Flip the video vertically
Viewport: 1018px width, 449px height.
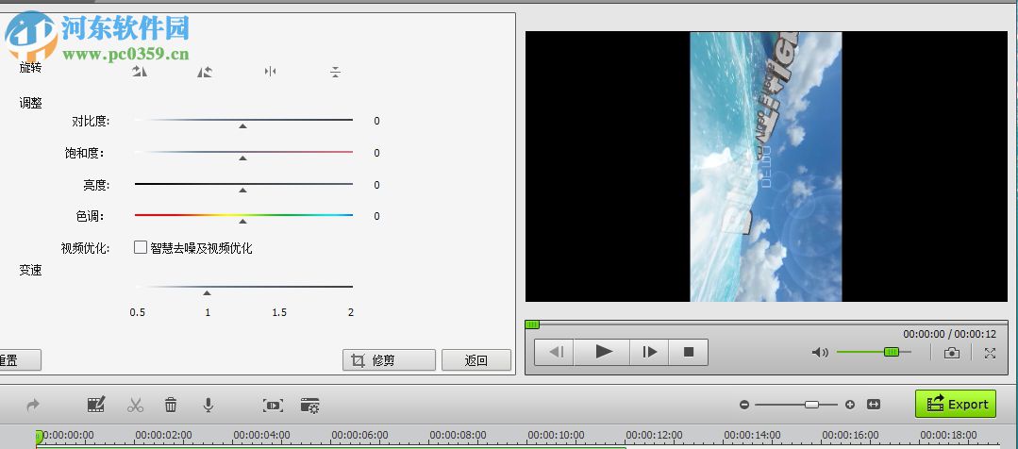tap(335, 72)
